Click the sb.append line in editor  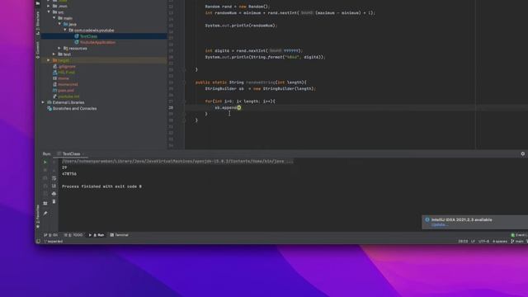228,108
